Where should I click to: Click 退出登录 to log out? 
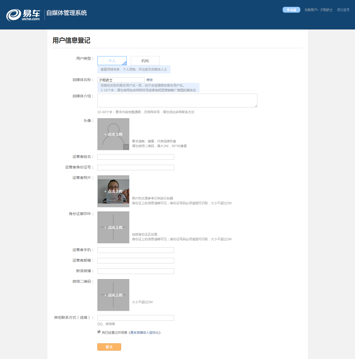point(343,10)
